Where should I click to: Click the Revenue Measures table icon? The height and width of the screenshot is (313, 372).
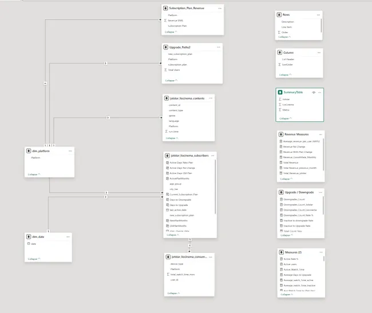281,134
